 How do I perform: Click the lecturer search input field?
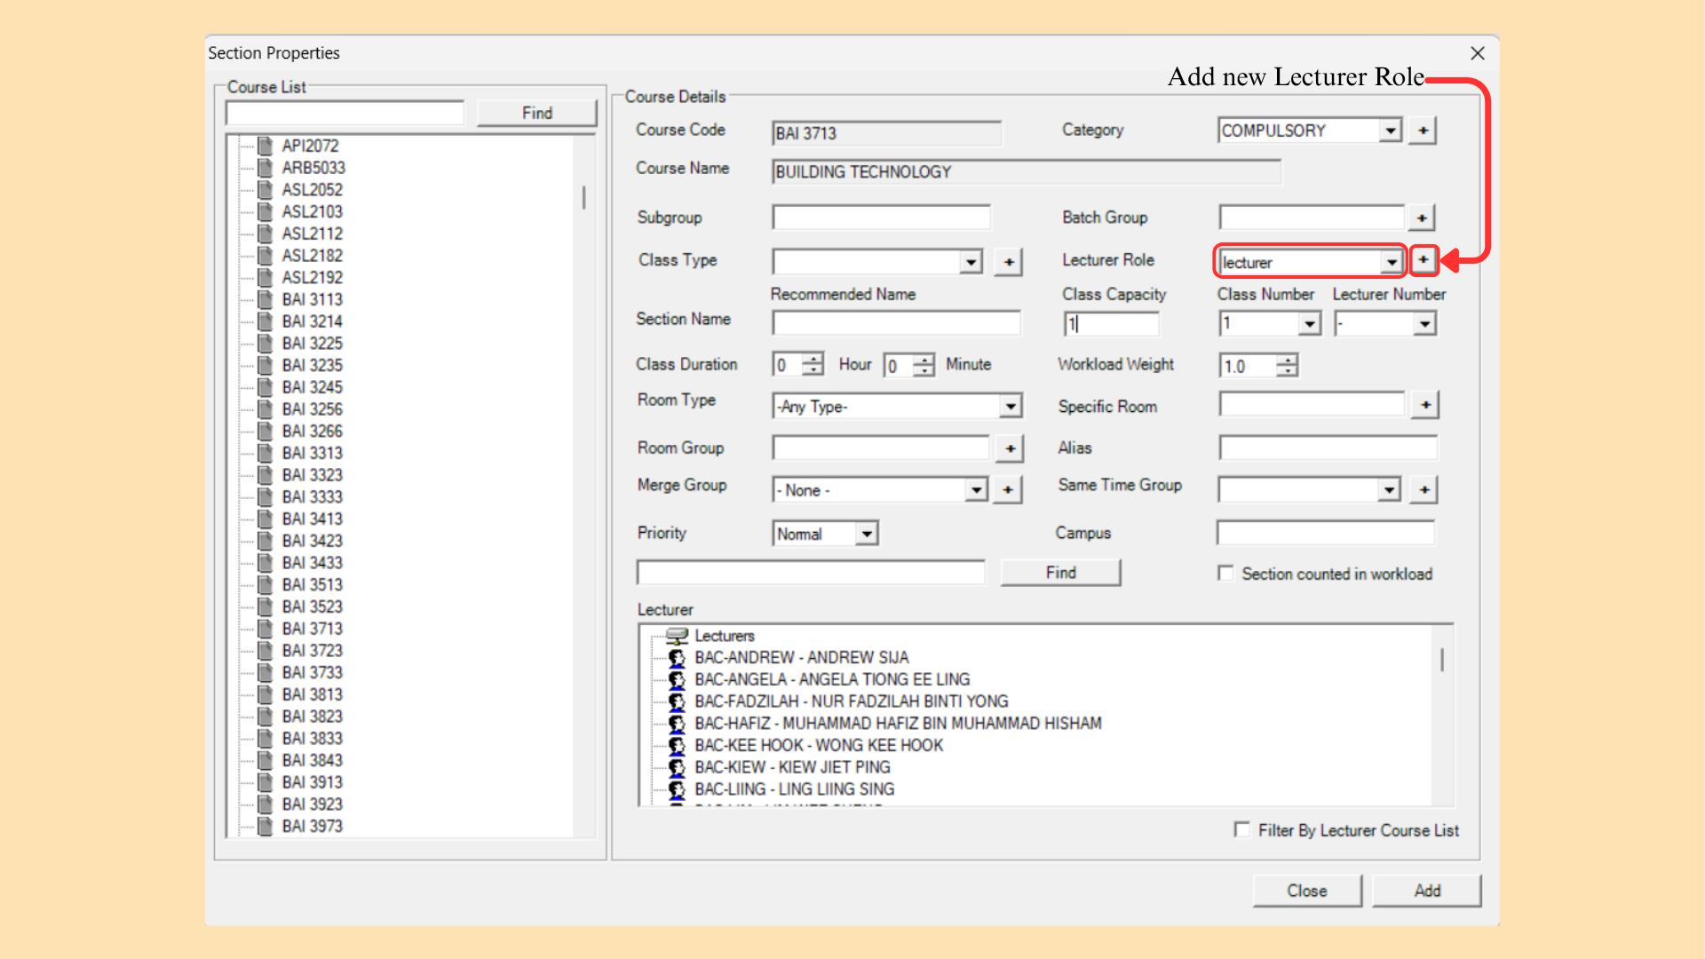pos(811,573)
